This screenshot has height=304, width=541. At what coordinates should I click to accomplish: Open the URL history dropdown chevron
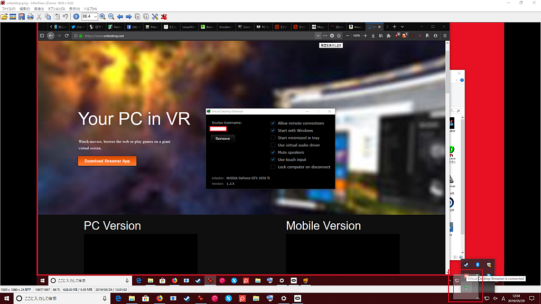point(318,35)
